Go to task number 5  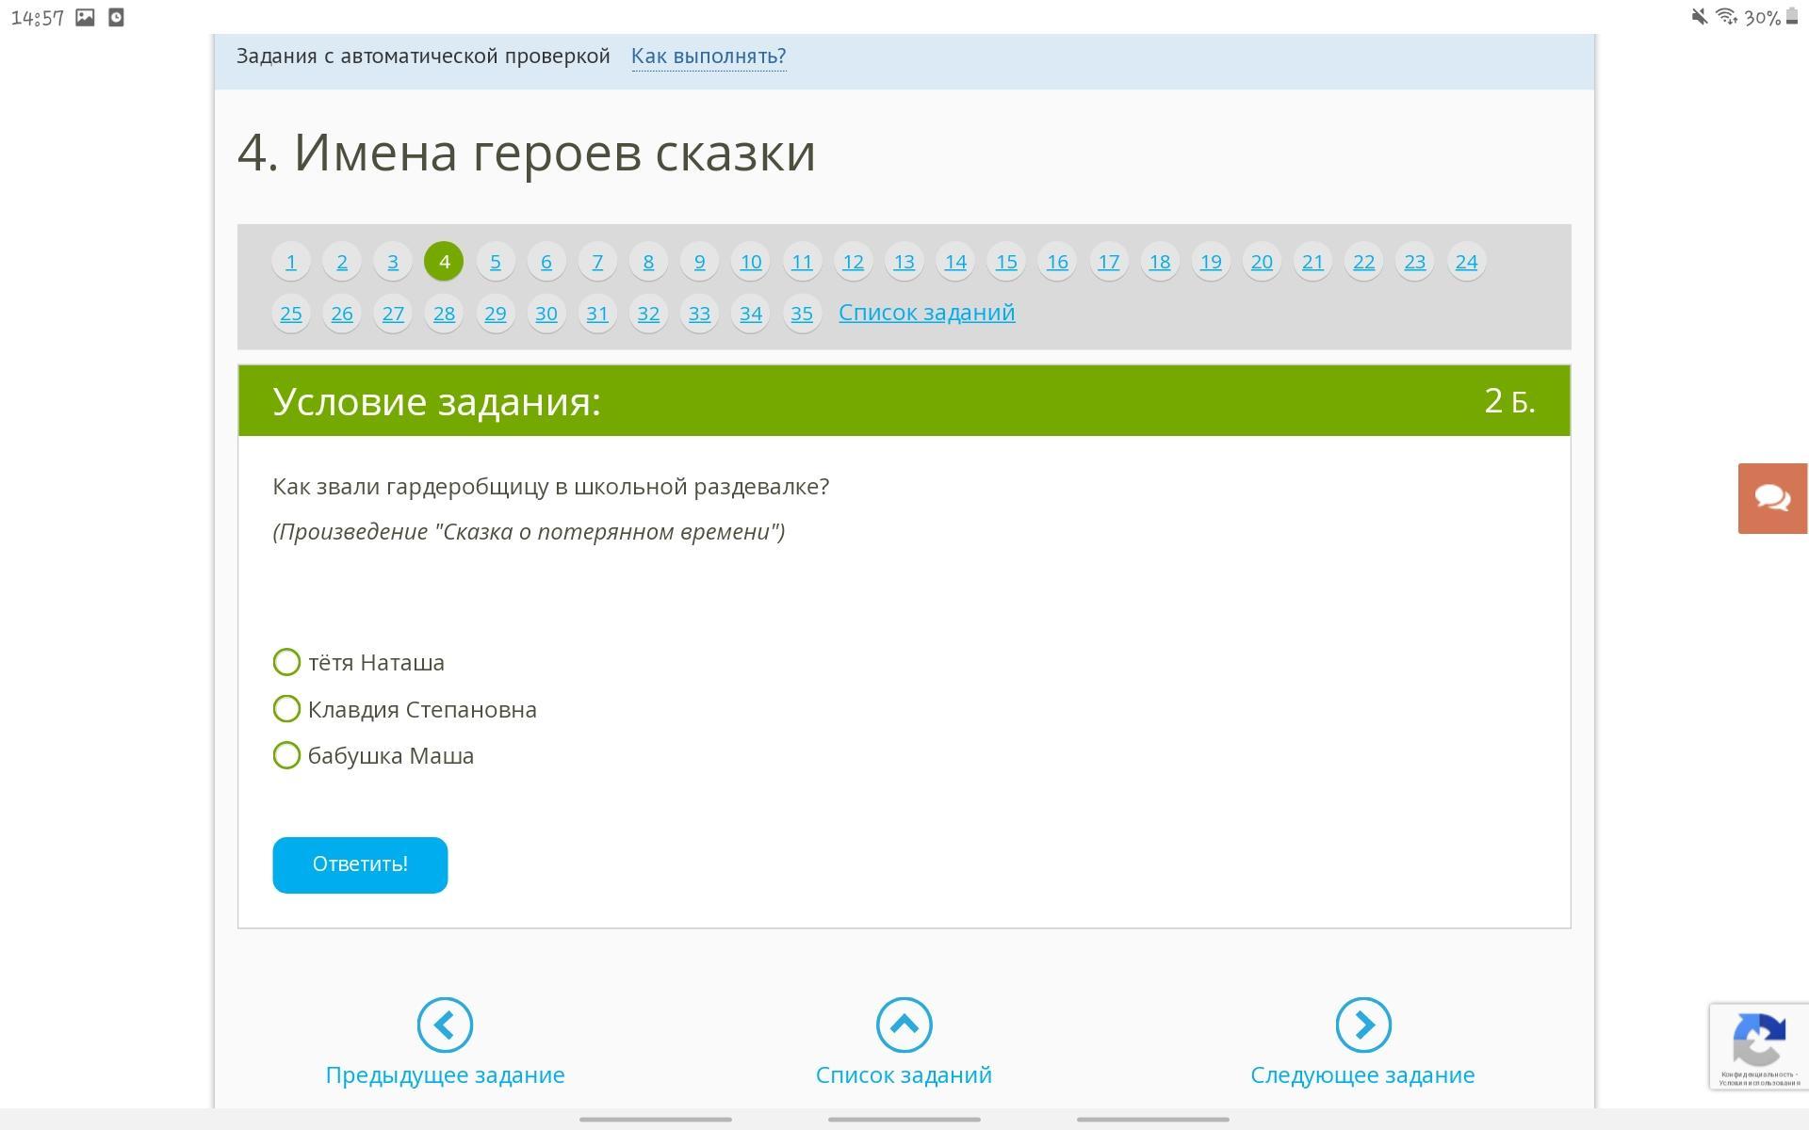click(x=496, y=262)
